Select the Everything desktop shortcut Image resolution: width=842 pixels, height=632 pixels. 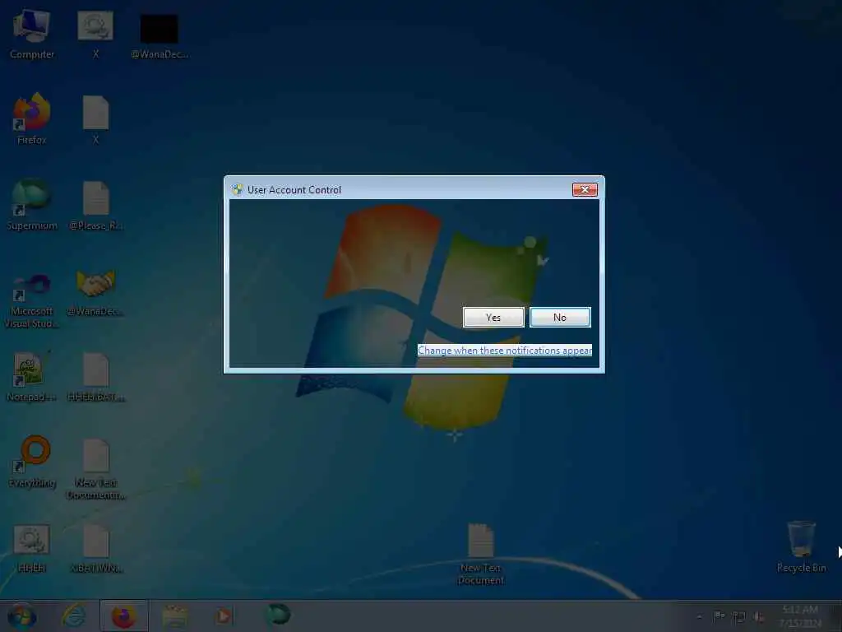click(32, 462)
